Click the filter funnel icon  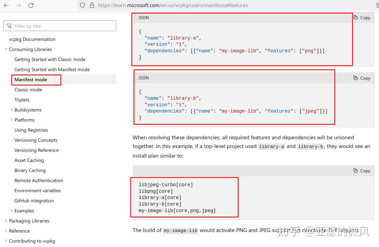click(9, 26)
